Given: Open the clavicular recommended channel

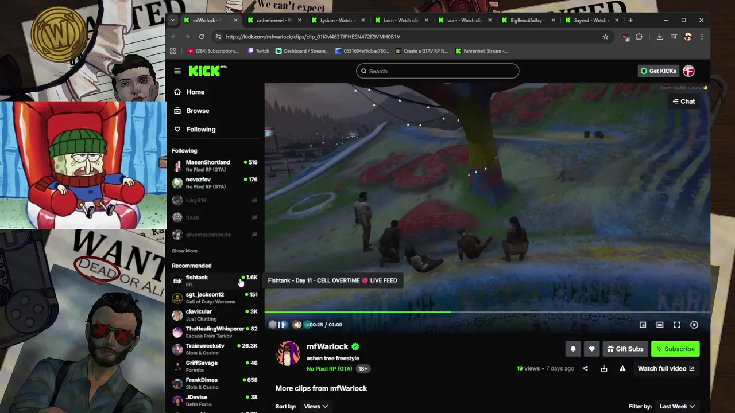Looking at the screenshot, I should point(215,315).
